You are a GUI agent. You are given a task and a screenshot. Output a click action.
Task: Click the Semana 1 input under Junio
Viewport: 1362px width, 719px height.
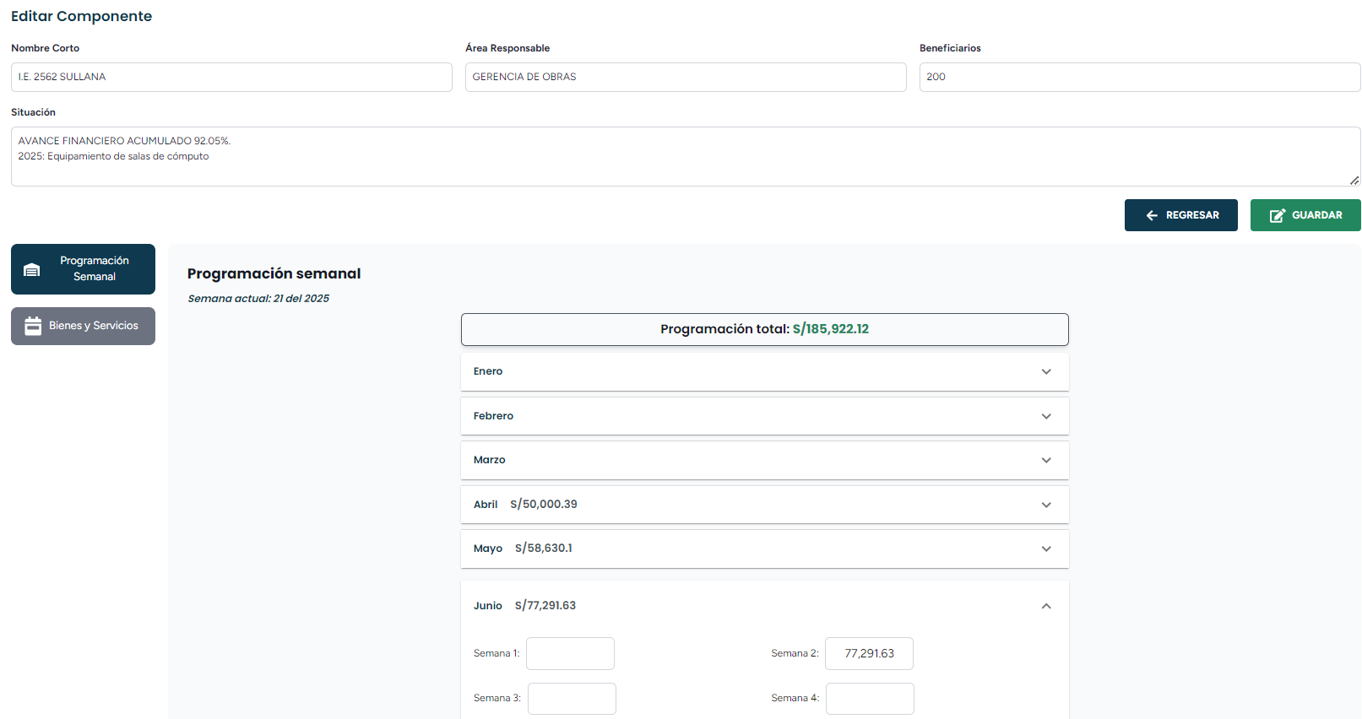570,654
